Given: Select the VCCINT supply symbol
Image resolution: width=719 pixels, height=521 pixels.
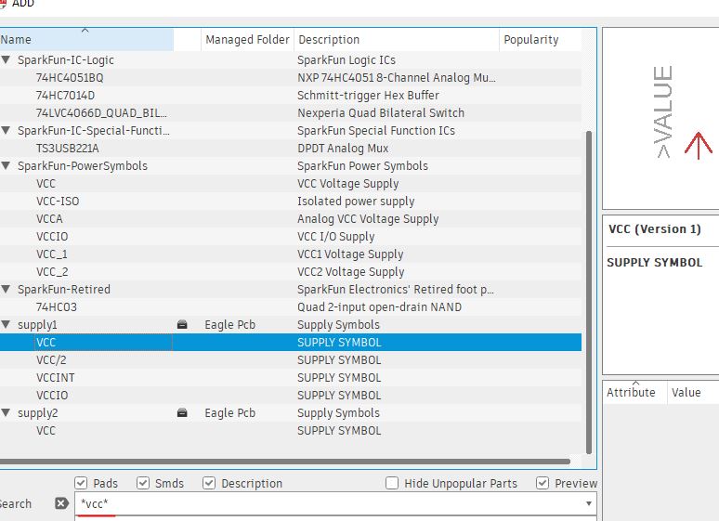Looking at the screenshot, I should [x=56, y=378].
